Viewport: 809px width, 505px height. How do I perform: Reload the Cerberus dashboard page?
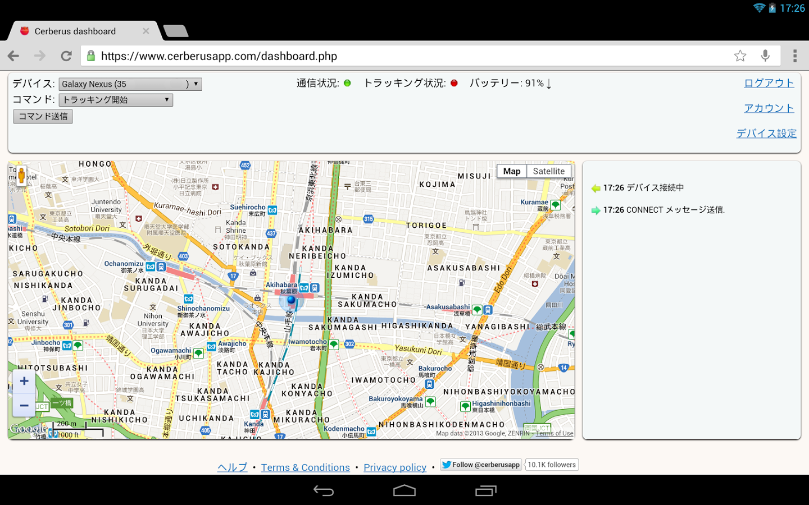66,56
